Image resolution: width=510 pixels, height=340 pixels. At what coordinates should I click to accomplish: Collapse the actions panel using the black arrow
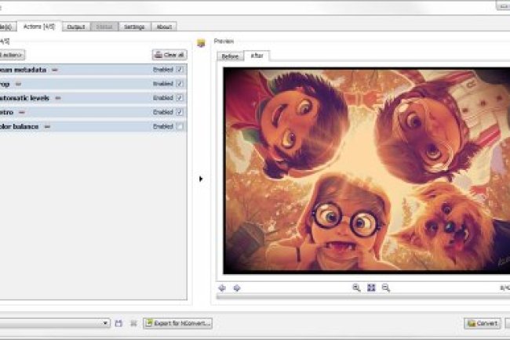pyautogui.click(x=201, y=179)
